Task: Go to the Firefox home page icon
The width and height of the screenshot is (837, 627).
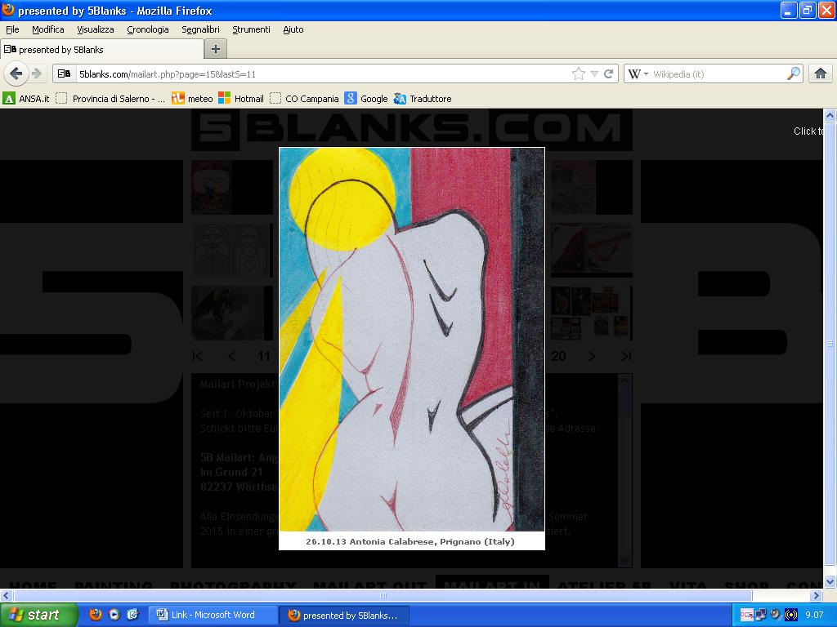Action: [820, 73]
